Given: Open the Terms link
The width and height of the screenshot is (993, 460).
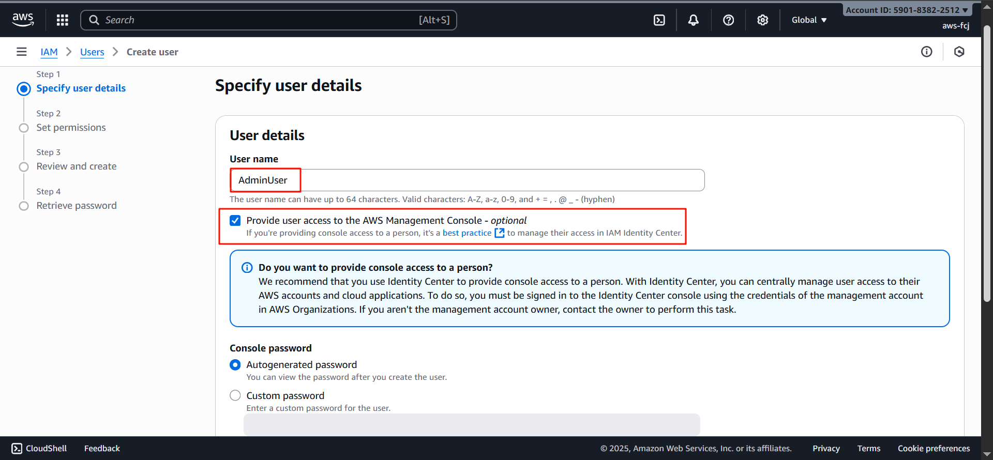Looking at the screenshot, I should [x=869, y=449].
